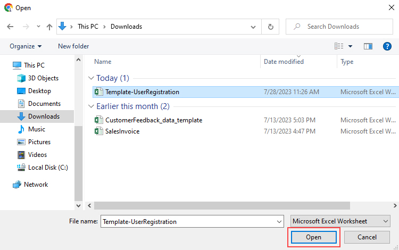The width and height of the screenshot is (399, 250).
Task: Create a New folder
Action: [73, 46]
